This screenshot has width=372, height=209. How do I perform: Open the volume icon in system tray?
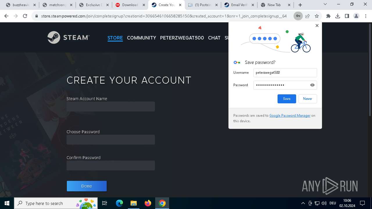[324, 203]
